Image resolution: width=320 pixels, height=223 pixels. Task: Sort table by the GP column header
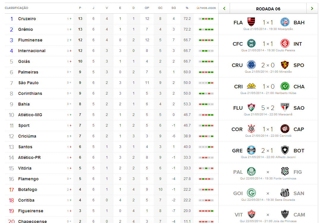coord(147,8)
